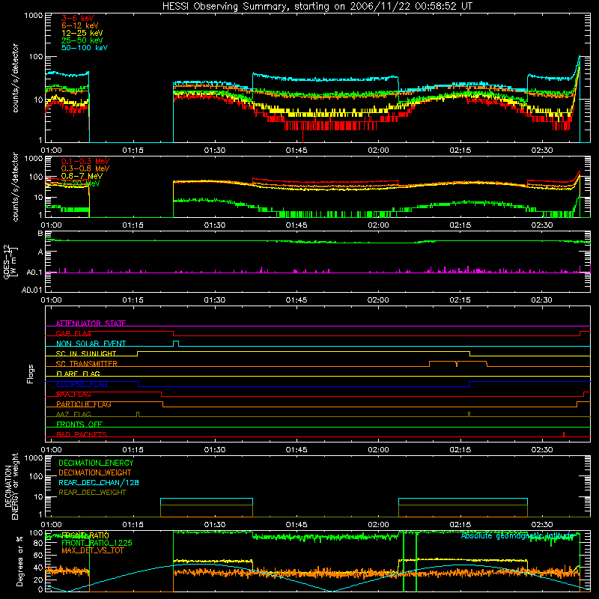
Task: Select the SC_IN_SUNLIGHT flag label
Action: tap(86, 353)
